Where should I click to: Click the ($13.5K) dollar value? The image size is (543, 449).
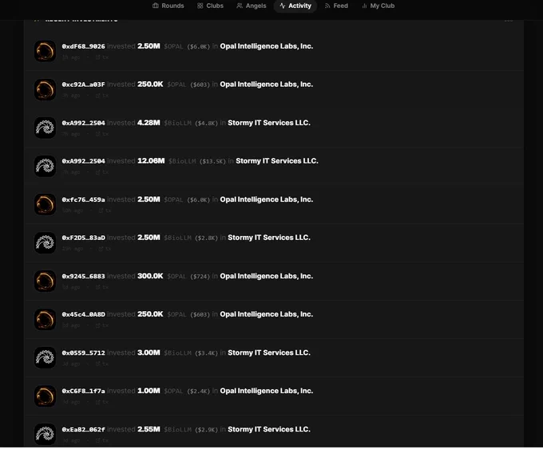coord(212,162)
